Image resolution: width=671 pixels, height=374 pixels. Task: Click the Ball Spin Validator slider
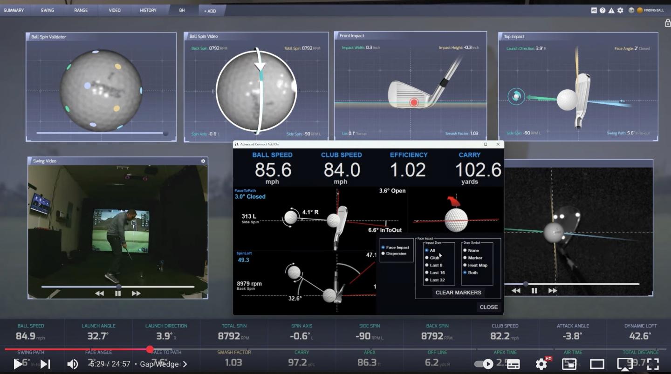tap(101, 133)
